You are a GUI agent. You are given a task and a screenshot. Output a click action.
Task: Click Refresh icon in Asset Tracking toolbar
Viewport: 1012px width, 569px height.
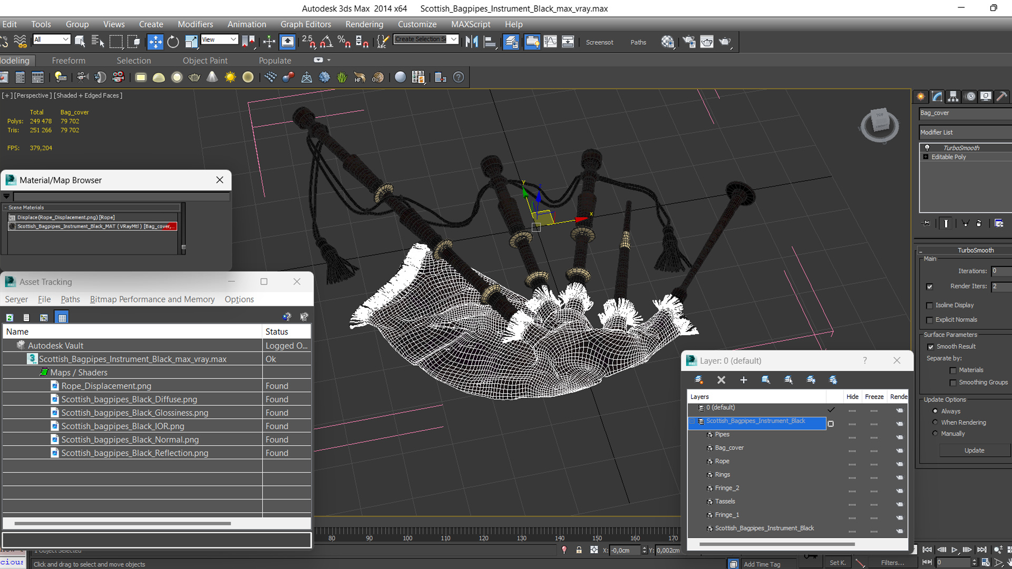click(9, 318)
